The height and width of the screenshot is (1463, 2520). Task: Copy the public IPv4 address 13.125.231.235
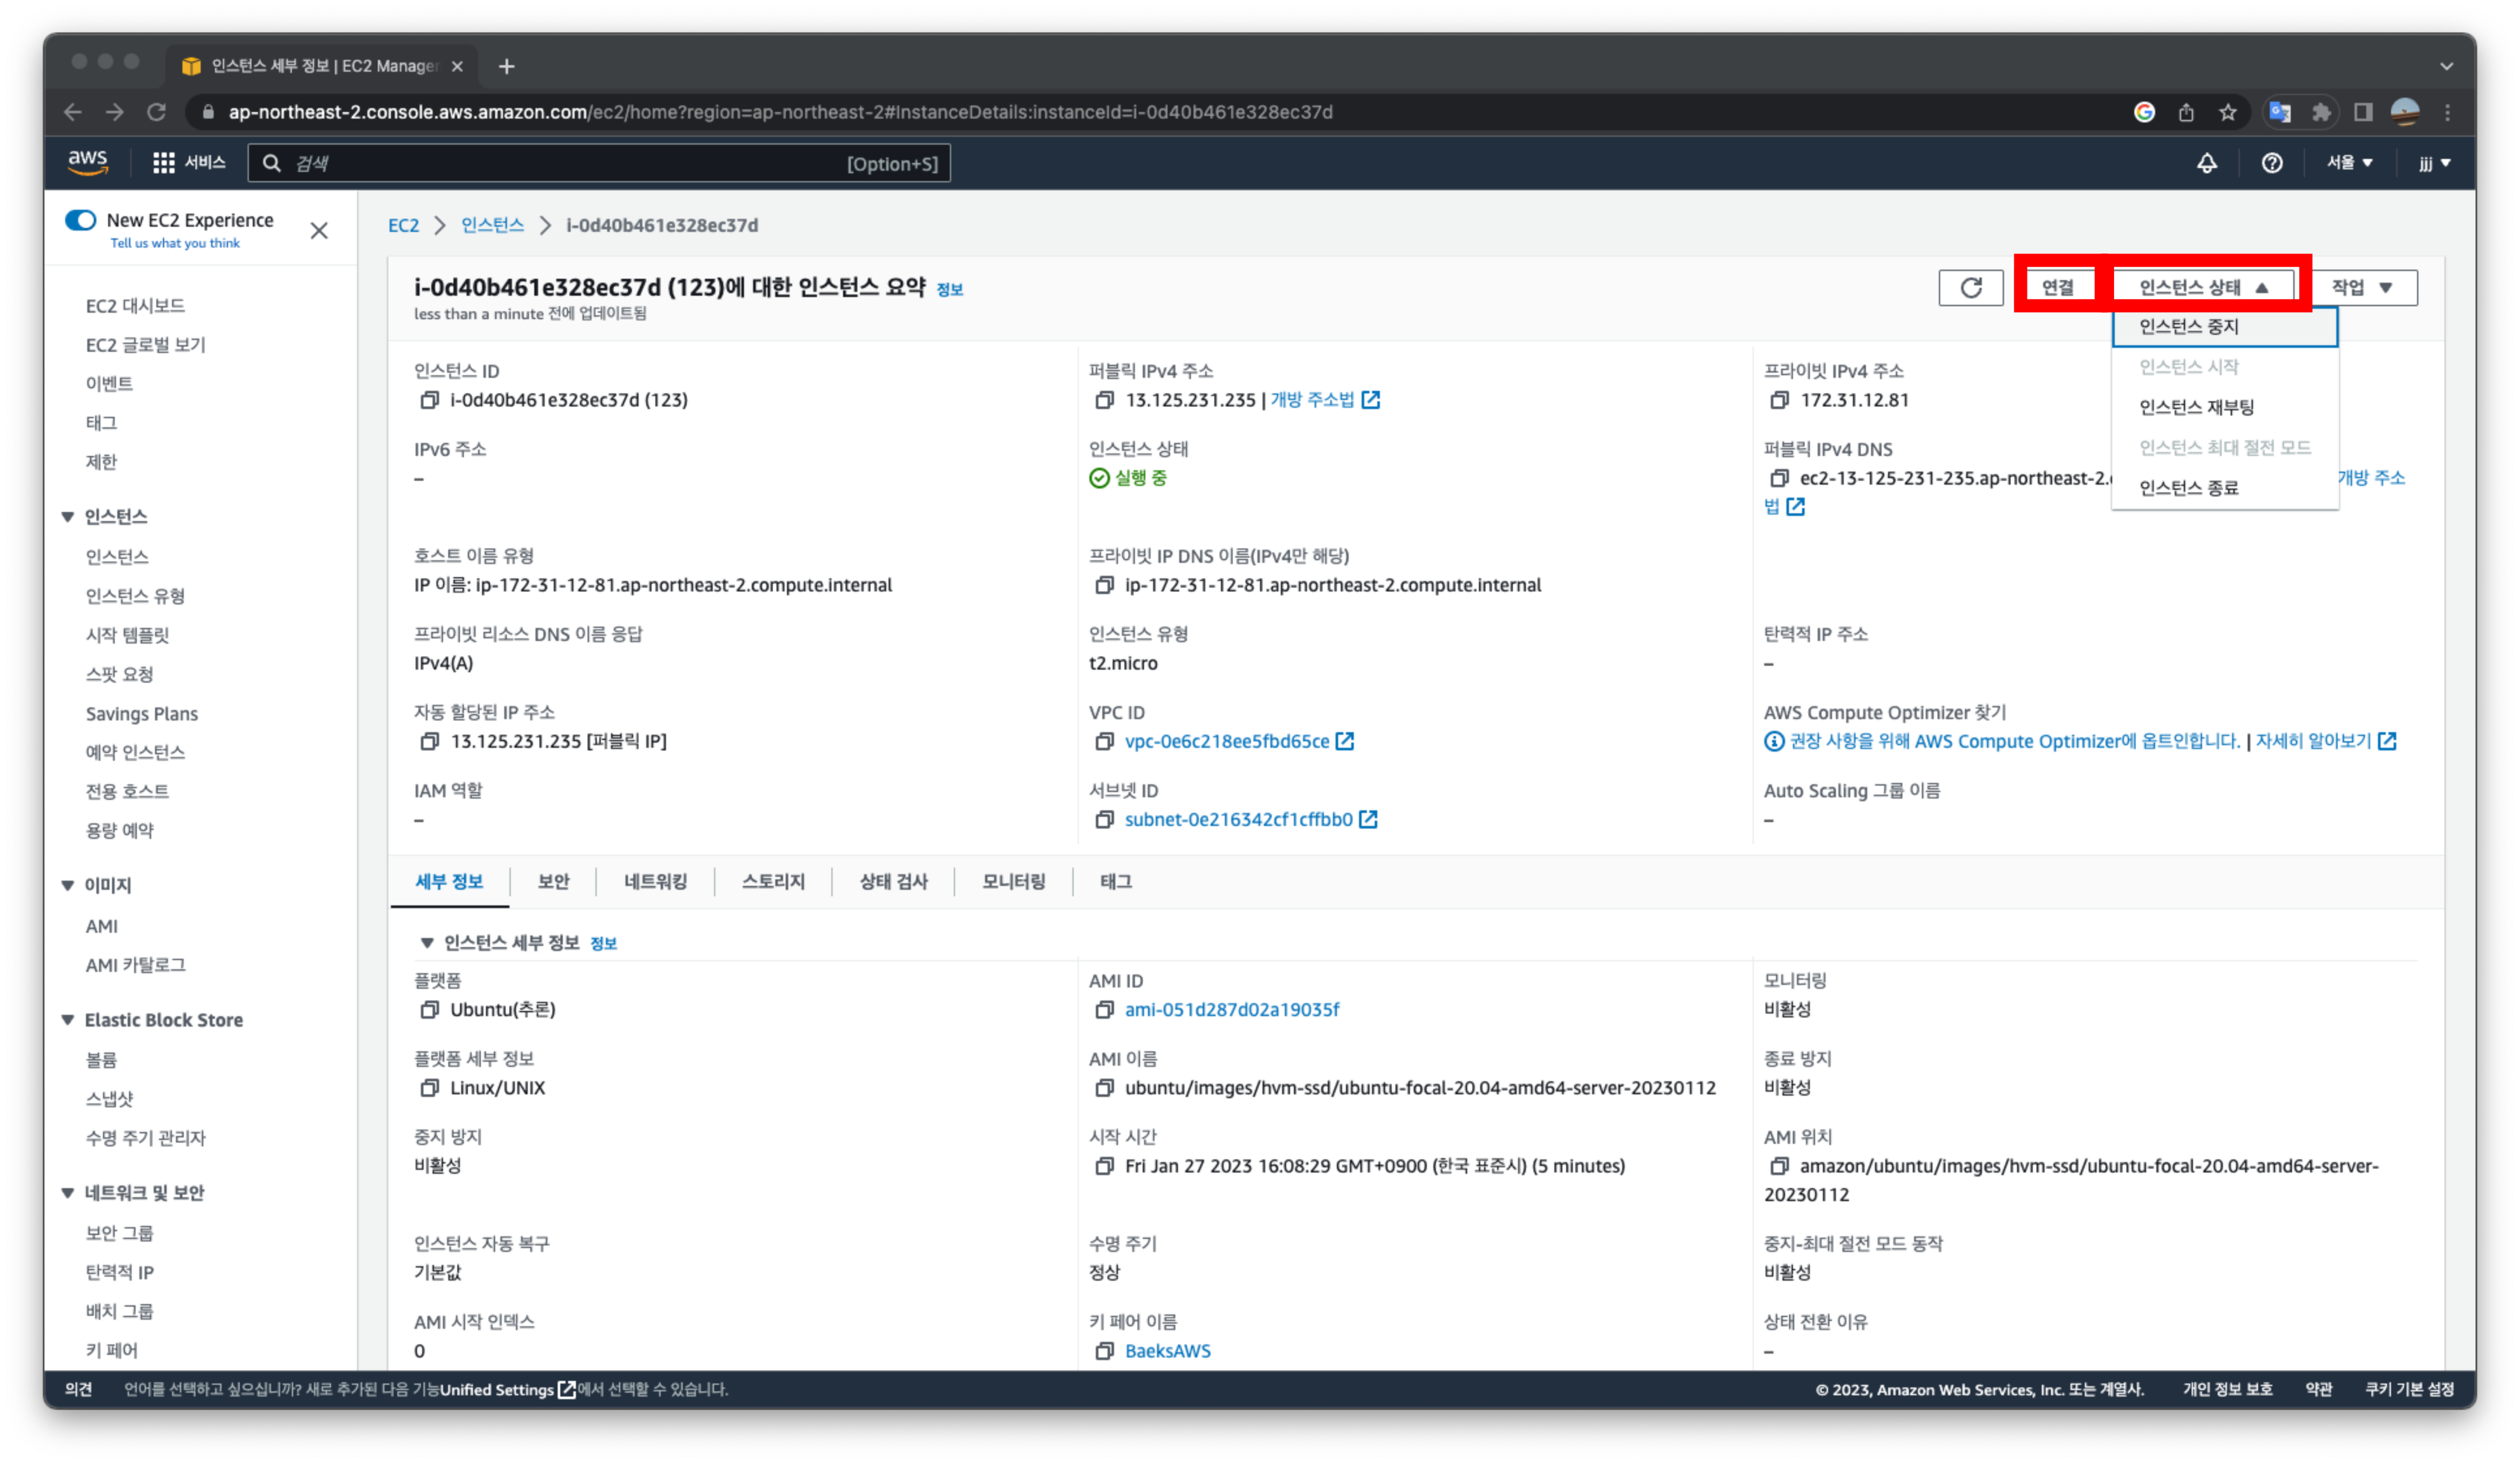[x=1104, y=400]
